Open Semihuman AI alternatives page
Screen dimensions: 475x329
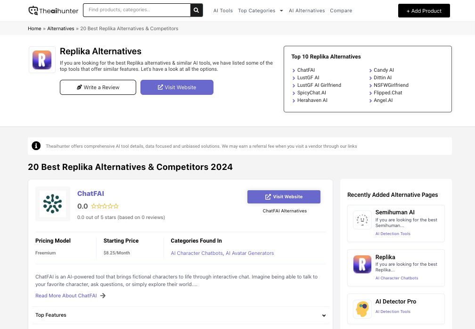[x=395, y=212]
